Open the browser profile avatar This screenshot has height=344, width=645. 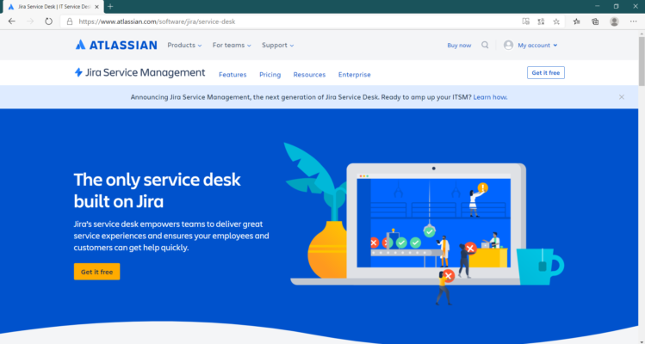pyautogui.click(x=614, y=21)
